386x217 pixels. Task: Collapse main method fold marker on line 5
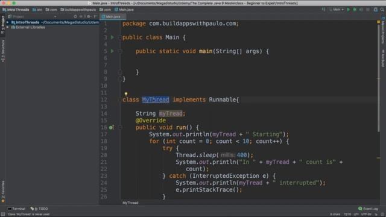120,51
